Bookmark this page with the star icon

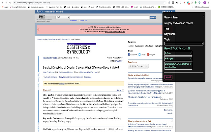(x=165, y=3)
